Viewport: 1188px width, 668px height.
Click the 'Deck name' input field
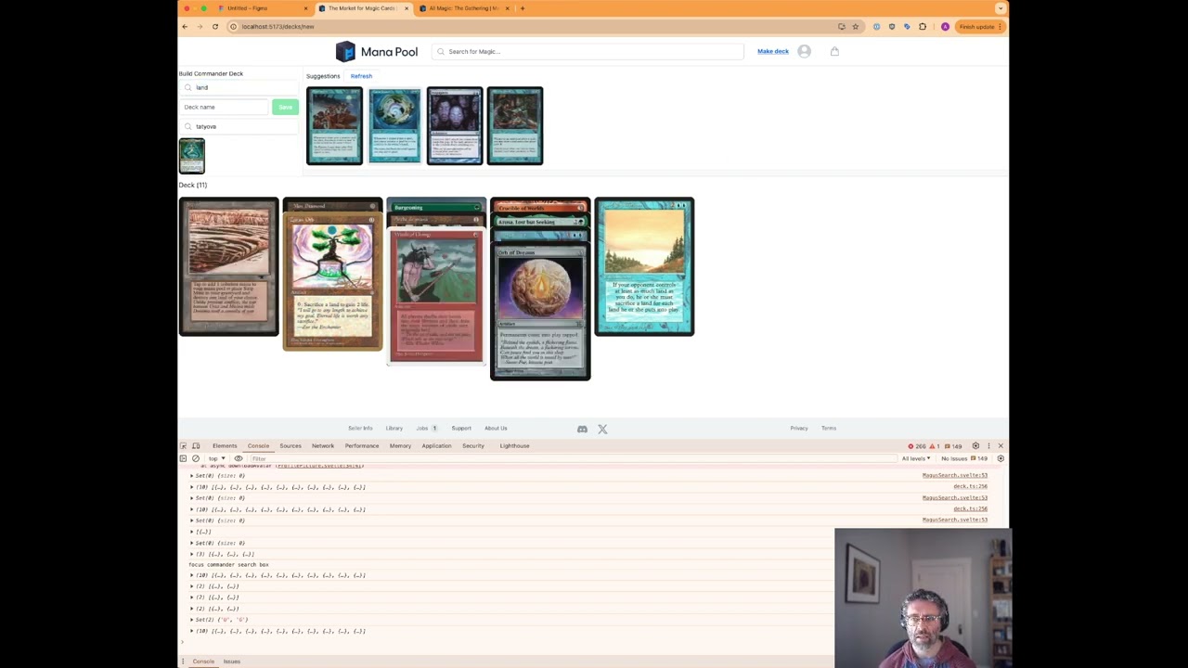tap(224, 108)
